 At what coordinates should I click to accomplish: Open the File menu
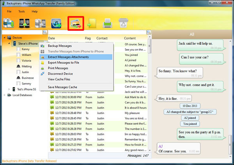tap(9, 12)
